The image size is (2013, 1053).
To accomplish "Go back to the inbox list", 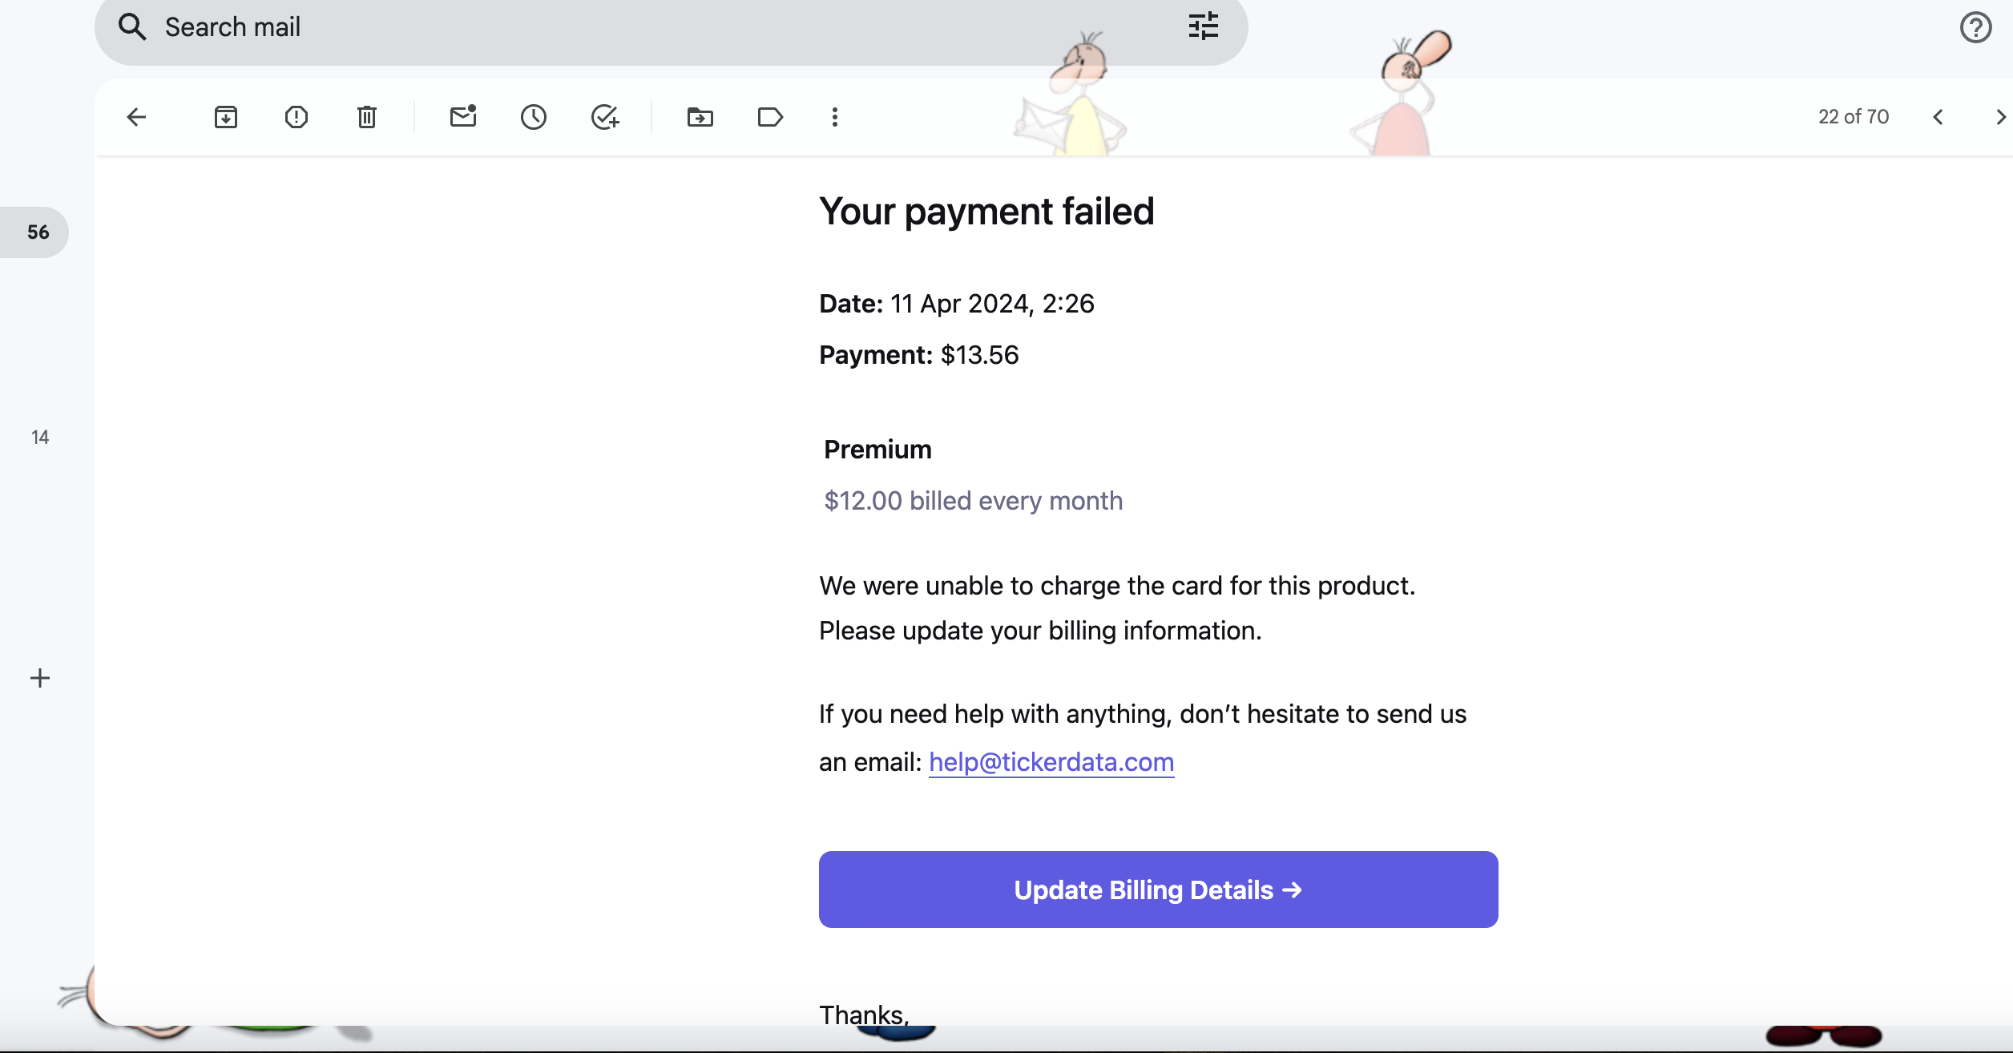I will [x=136, y=117].
